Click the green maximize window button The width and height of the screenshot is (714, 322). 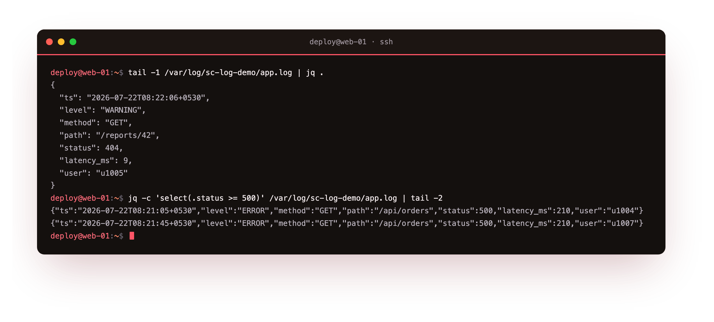(73, 42)
